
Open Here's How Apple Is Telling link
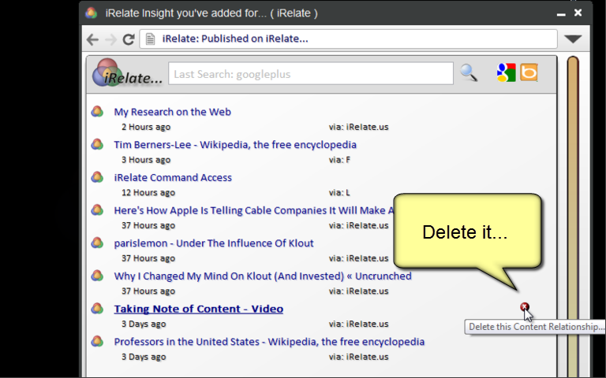254,210
